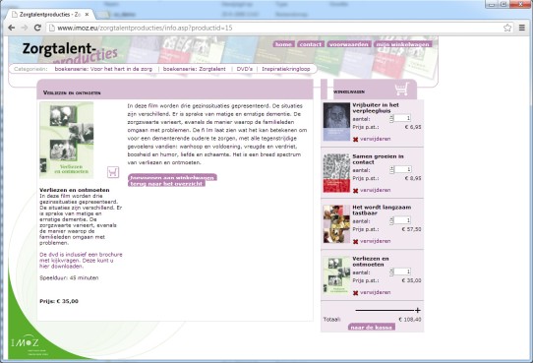Click the browser back arrow

[11, 28]
